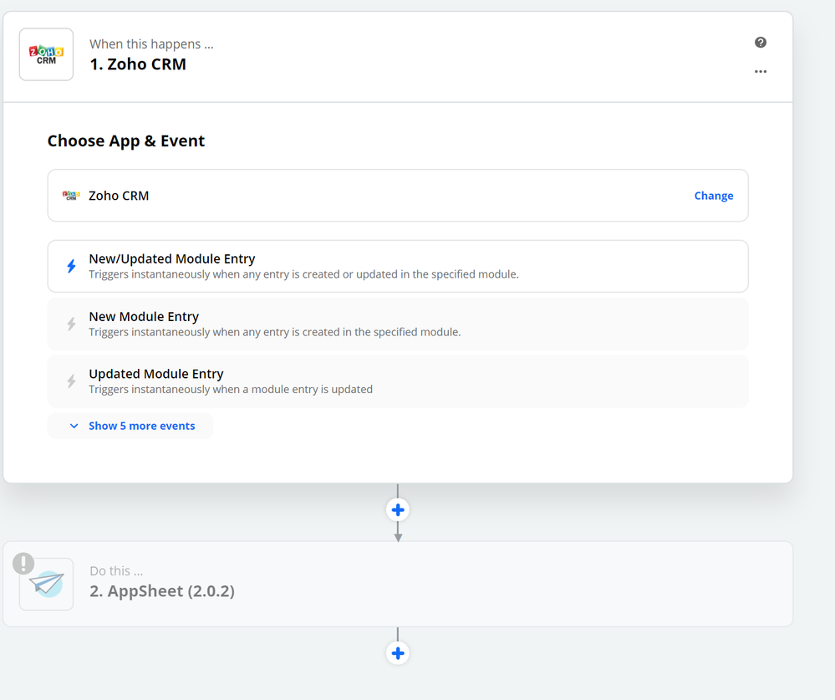This screenshot has width=835, height=700.
Task: Click the 'Choose App & Event' heading
Action: 126,141
